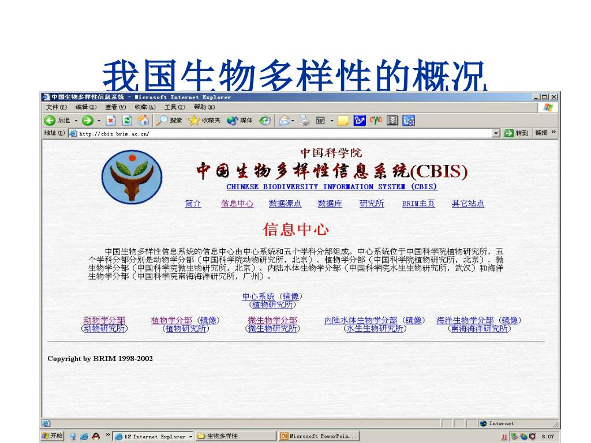Click the 简介 navigation link
The image size is (591, 443).
click(193, 204)
